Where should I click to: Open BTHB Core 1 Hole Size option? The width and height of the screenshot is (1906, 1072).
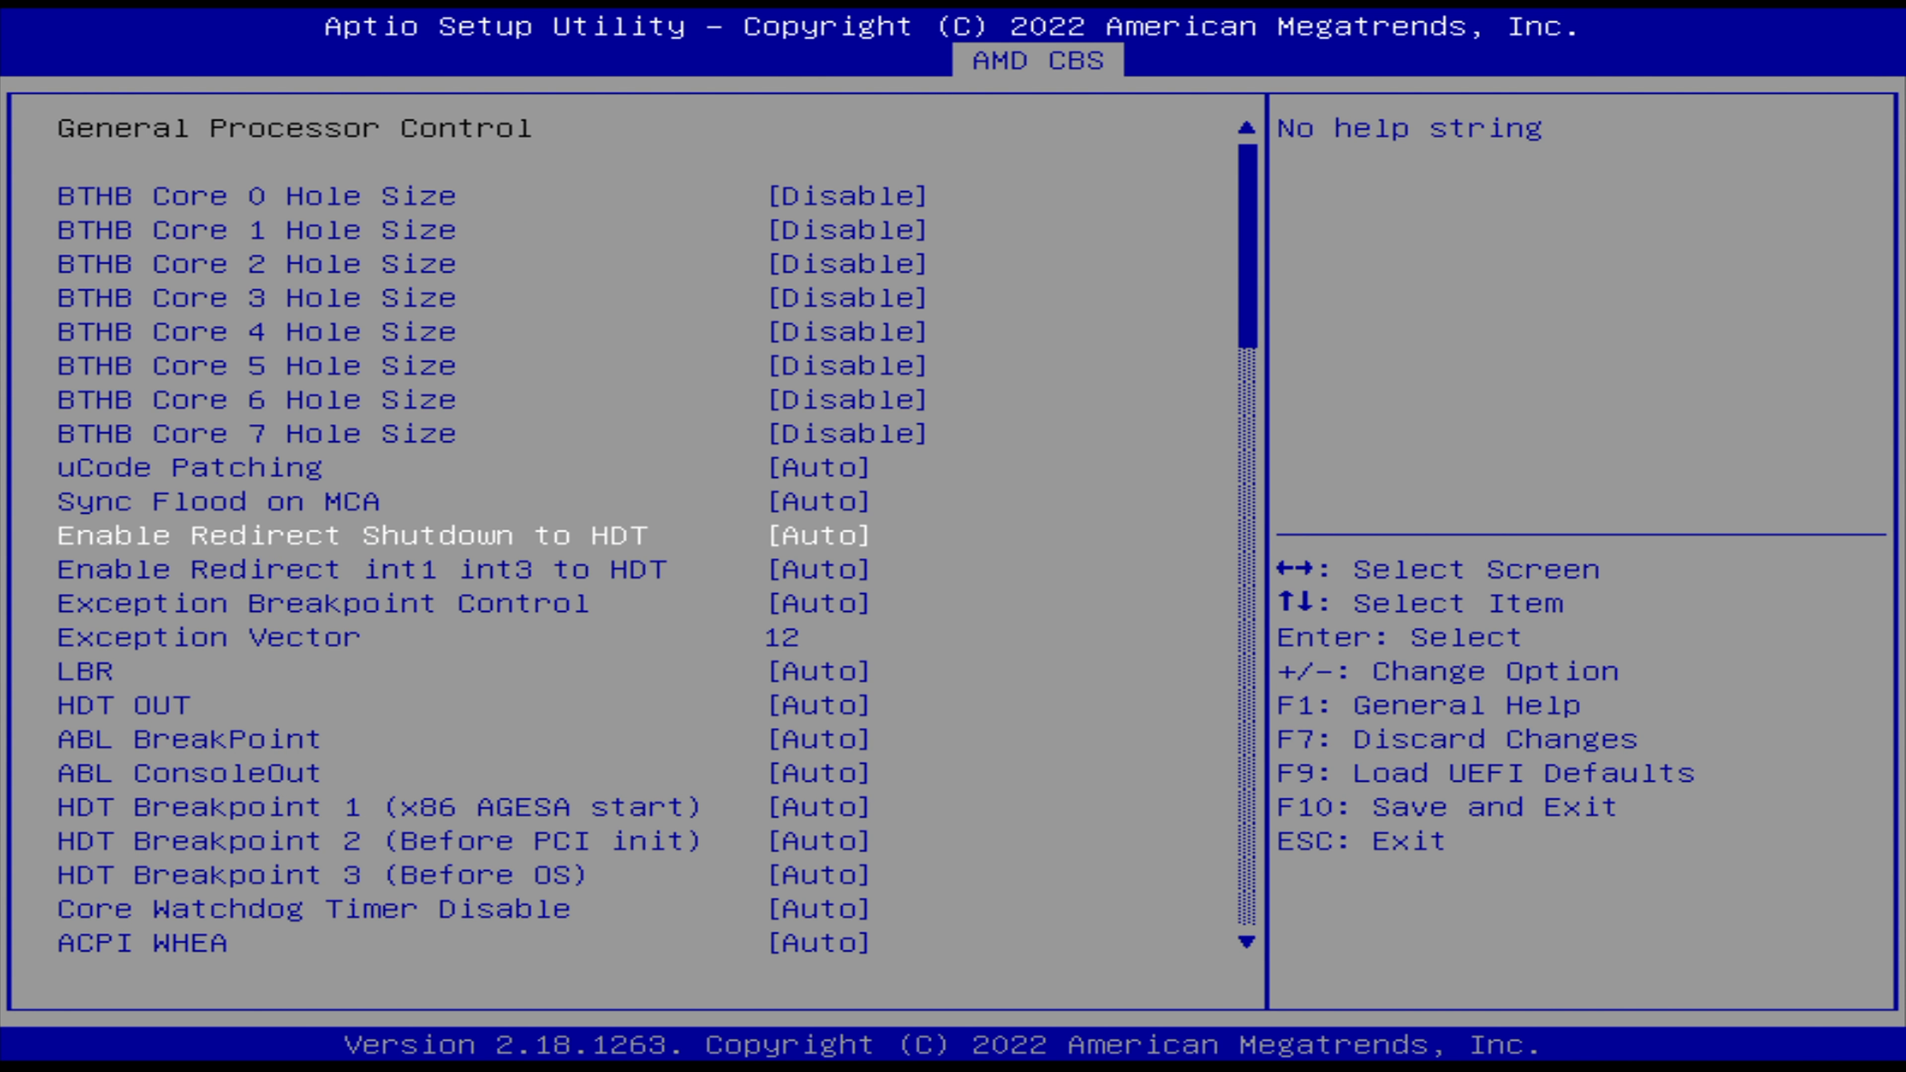point(847,230)
